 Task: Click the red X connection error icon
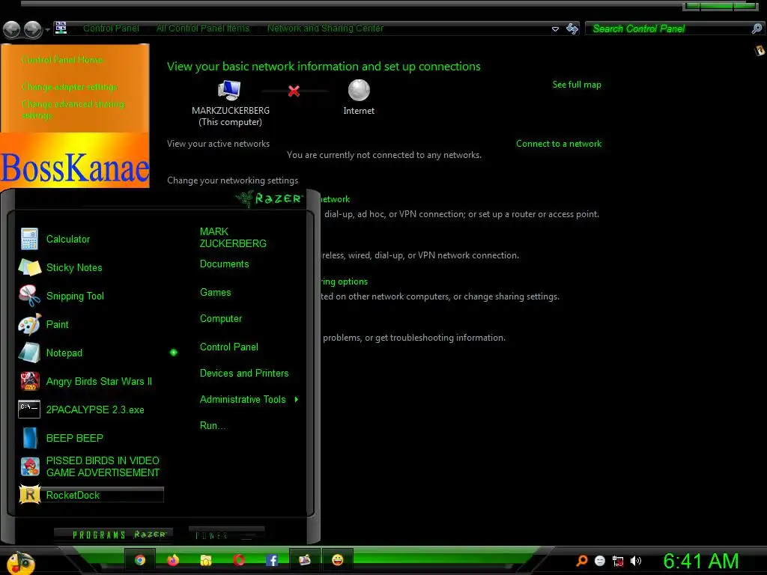[x=294, y=91]
